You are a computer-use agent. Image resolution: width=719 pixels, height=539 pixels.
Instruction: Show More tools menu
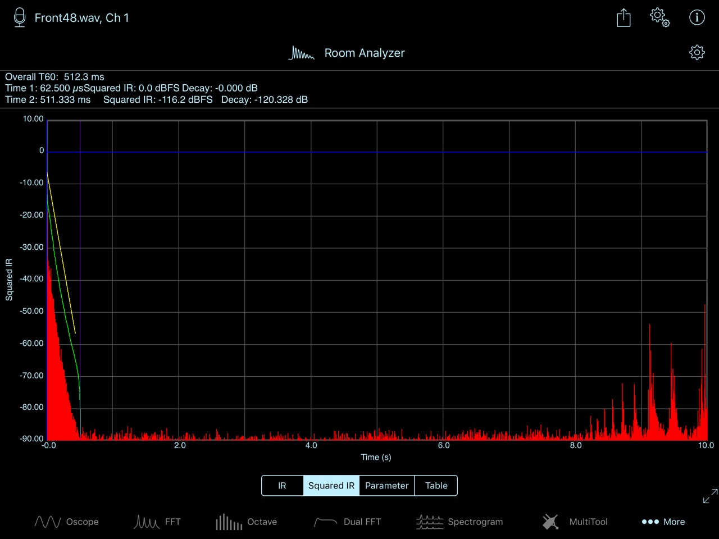663,522
